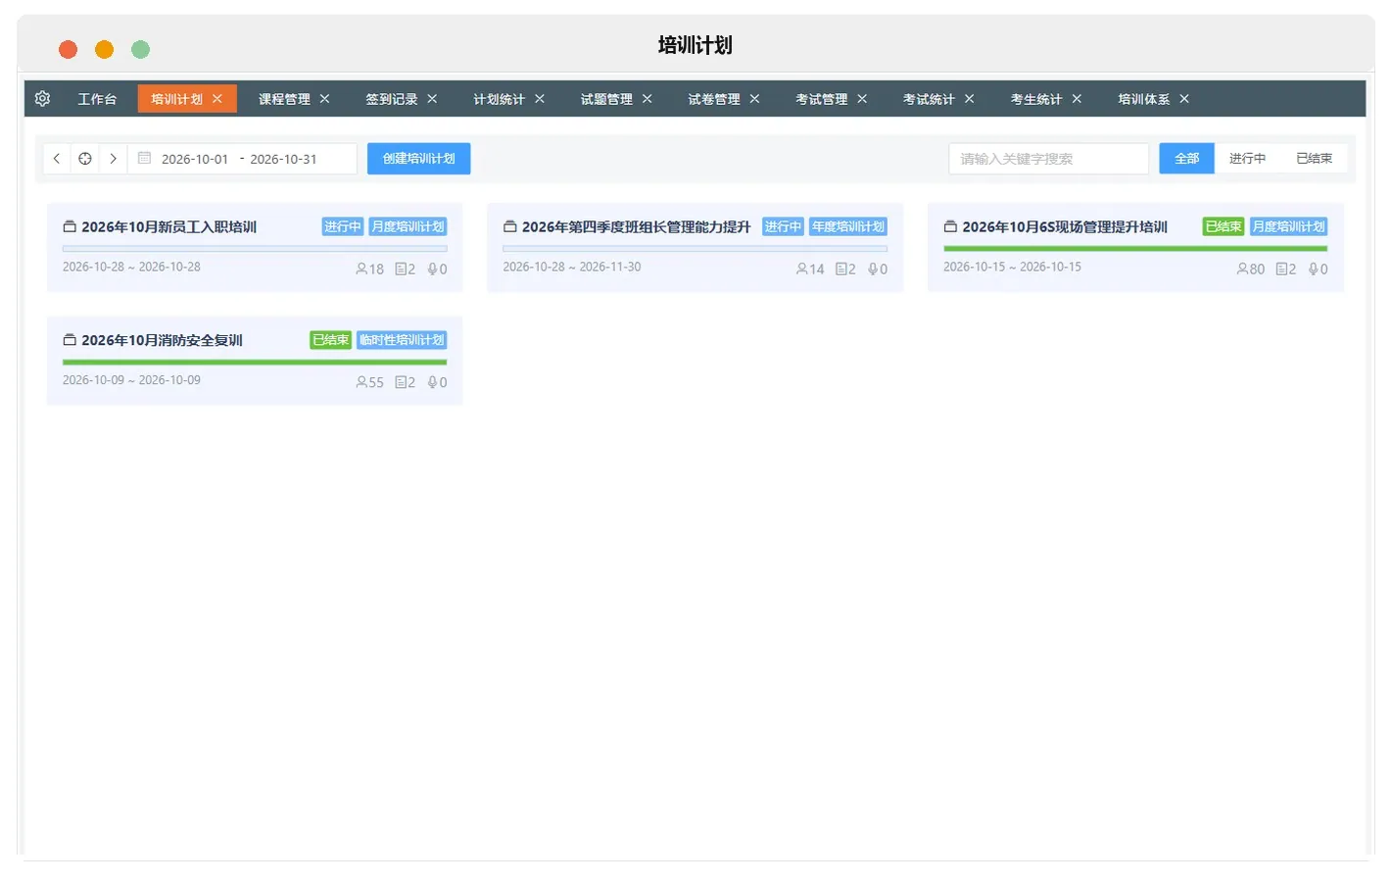Open the 2026年第四季度班组长管理能力提升 plan
This screenshot has height=882, width=1391.
[x=636, y=227]
